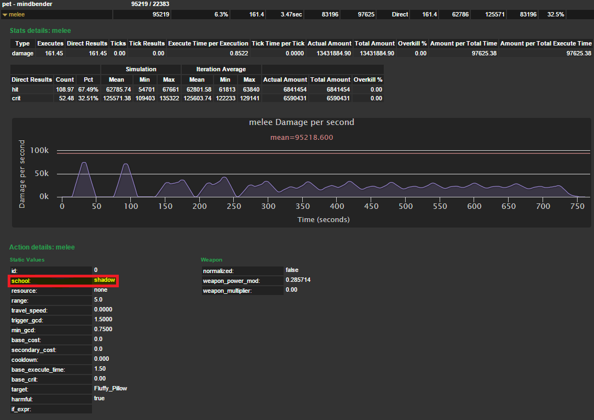This screenshot has height=420, width=594.
Task: Click the Weapon section heading
Action: point(211,259)
